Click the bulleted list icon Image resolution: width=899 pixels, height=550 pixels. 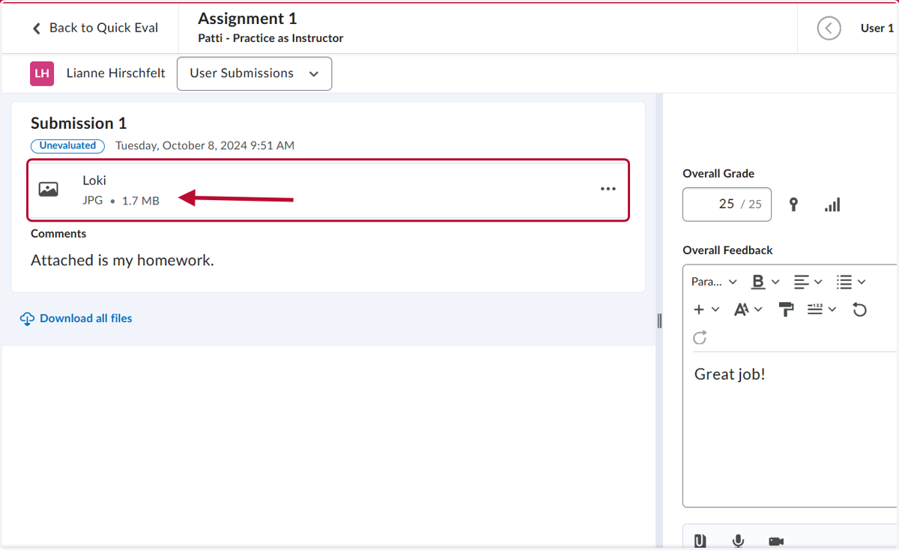pyautogui.click(x=845, y=282)
